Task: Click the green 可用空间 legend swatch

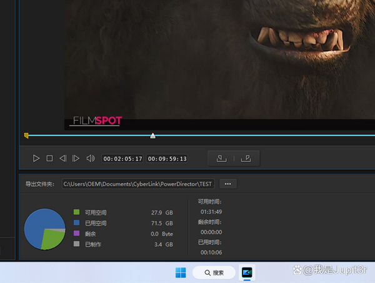Action: click(x=76, y=212)
